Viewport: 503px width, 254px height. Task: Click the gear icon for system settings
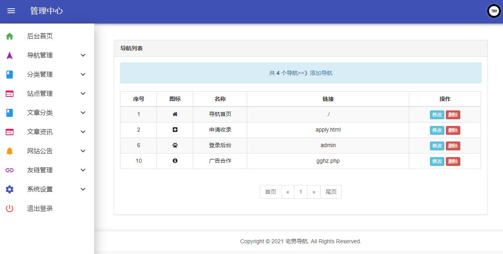point(10,189)
